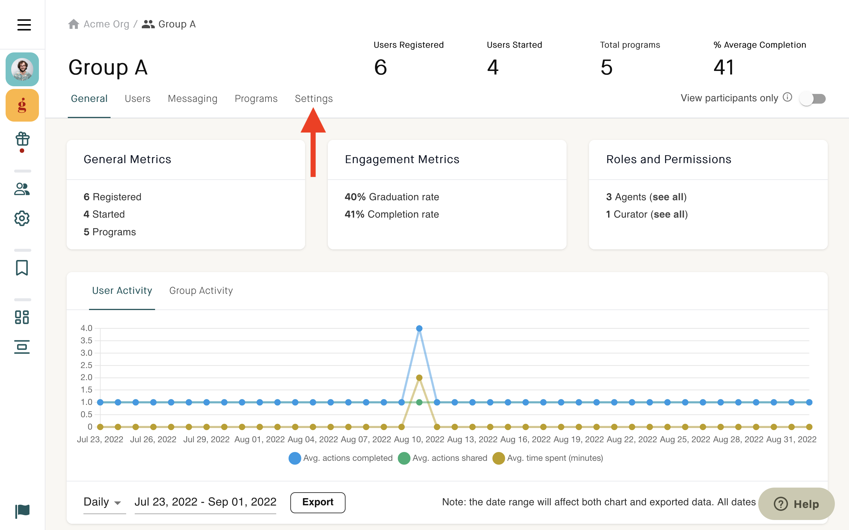The width and height of the screenshot is (849, 530).
Task: Open the Help button
Action: [796, 504]
